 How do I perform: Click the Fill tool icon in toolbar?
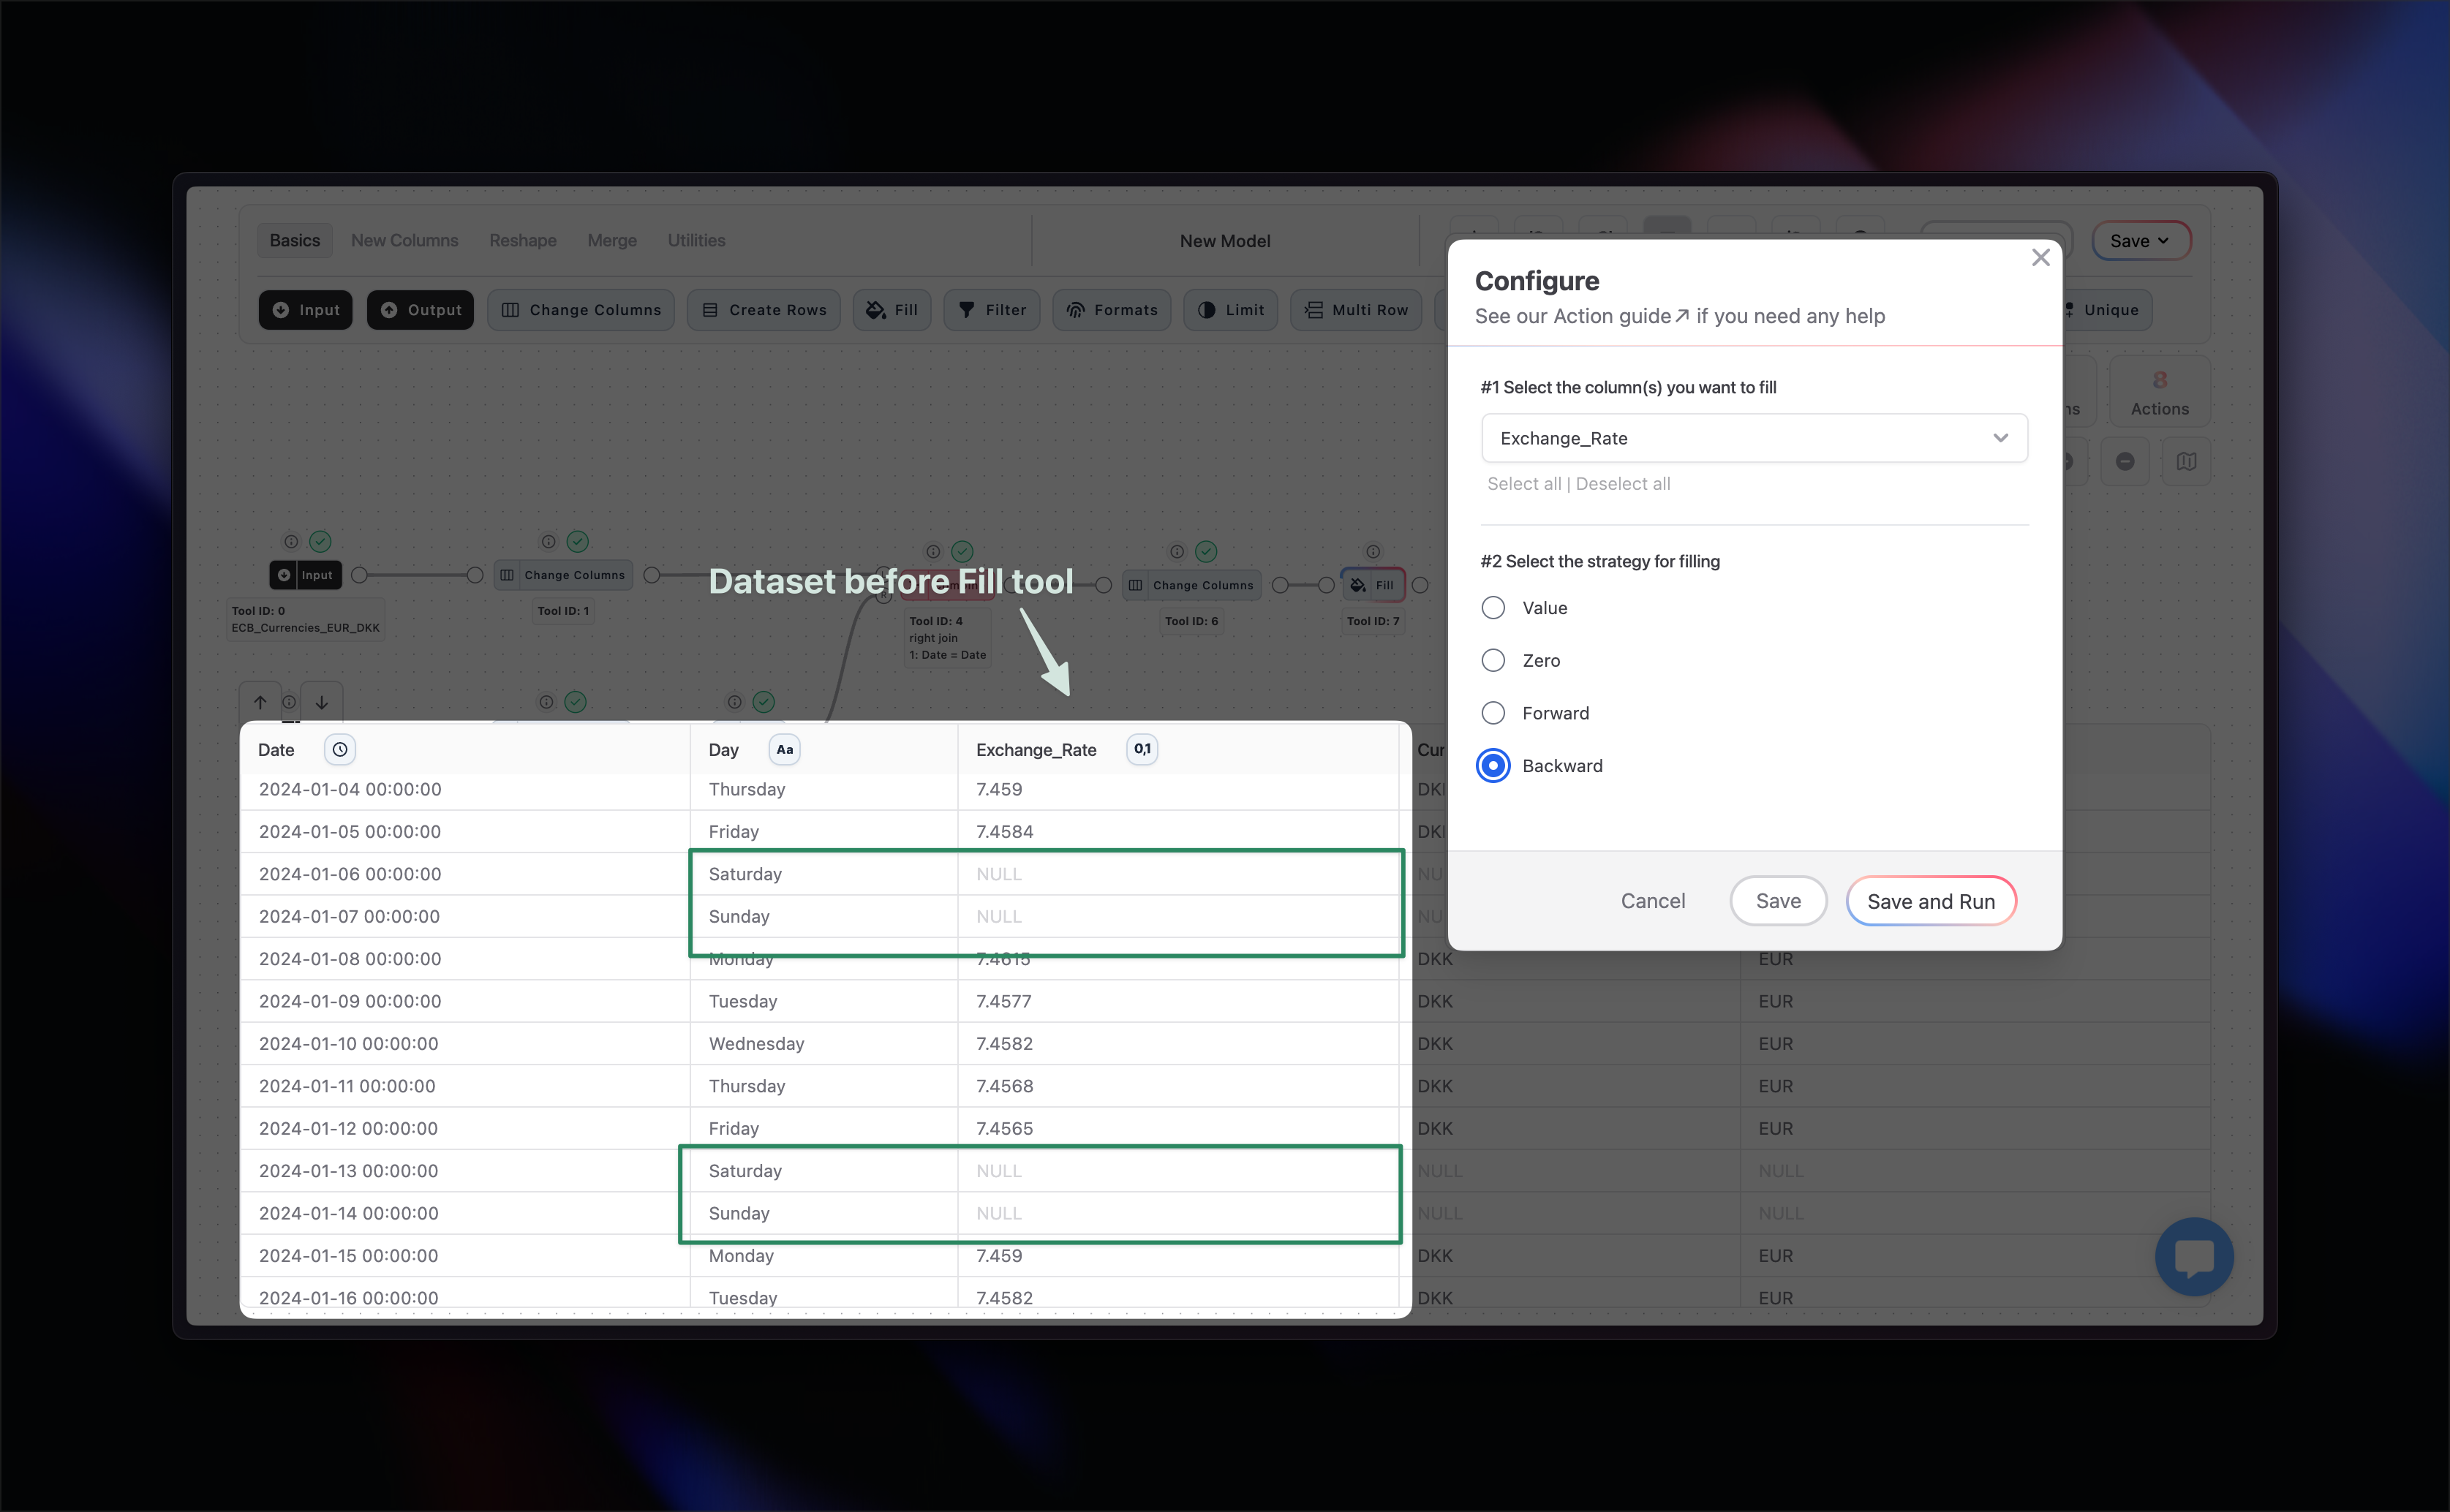pyautogui.click(x=875, y=310)
